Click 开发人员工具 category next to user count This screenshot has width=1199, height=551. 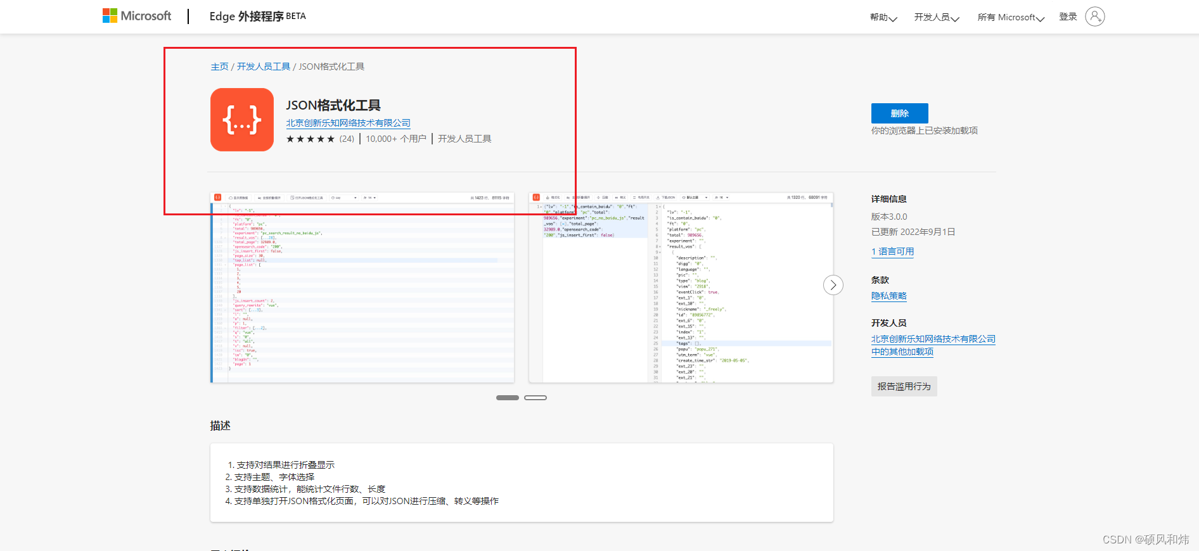[x=465, y=139]
